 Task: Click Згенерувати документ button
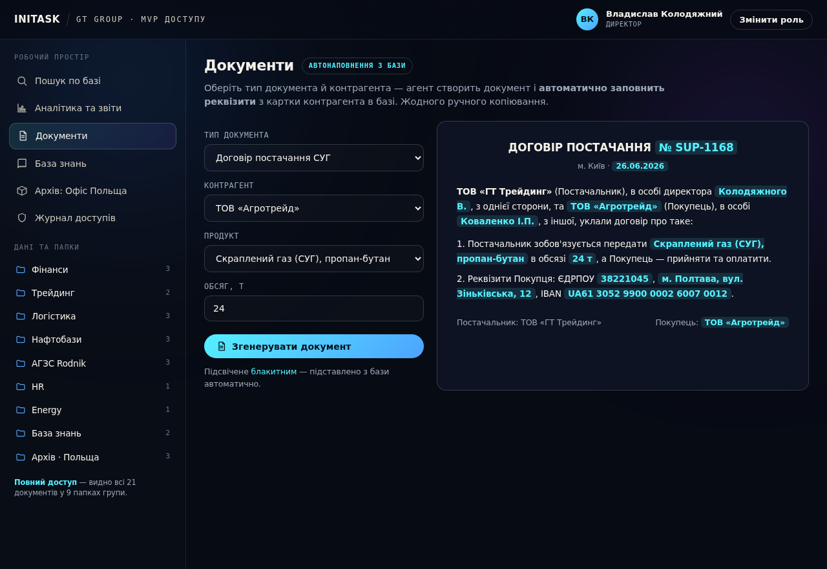pos(314,347)
